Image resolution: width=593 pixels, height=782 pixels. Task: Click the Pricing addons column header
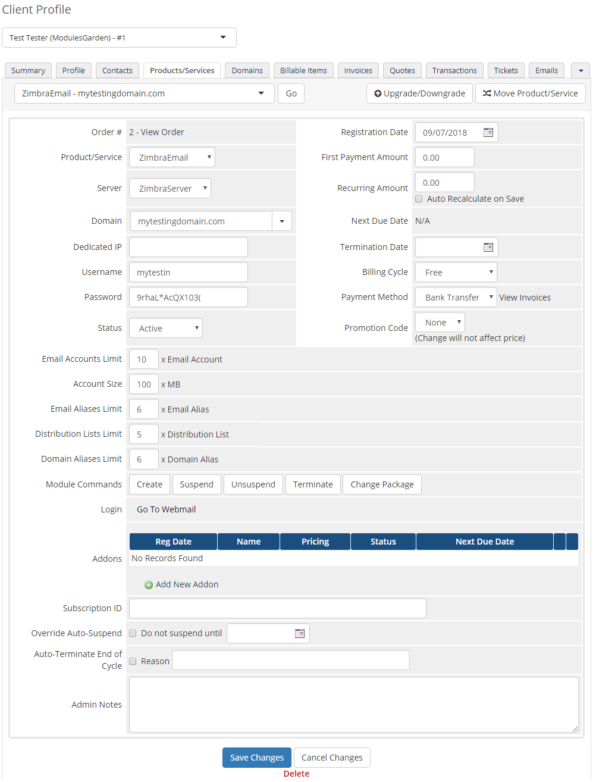tap(315, 542)
